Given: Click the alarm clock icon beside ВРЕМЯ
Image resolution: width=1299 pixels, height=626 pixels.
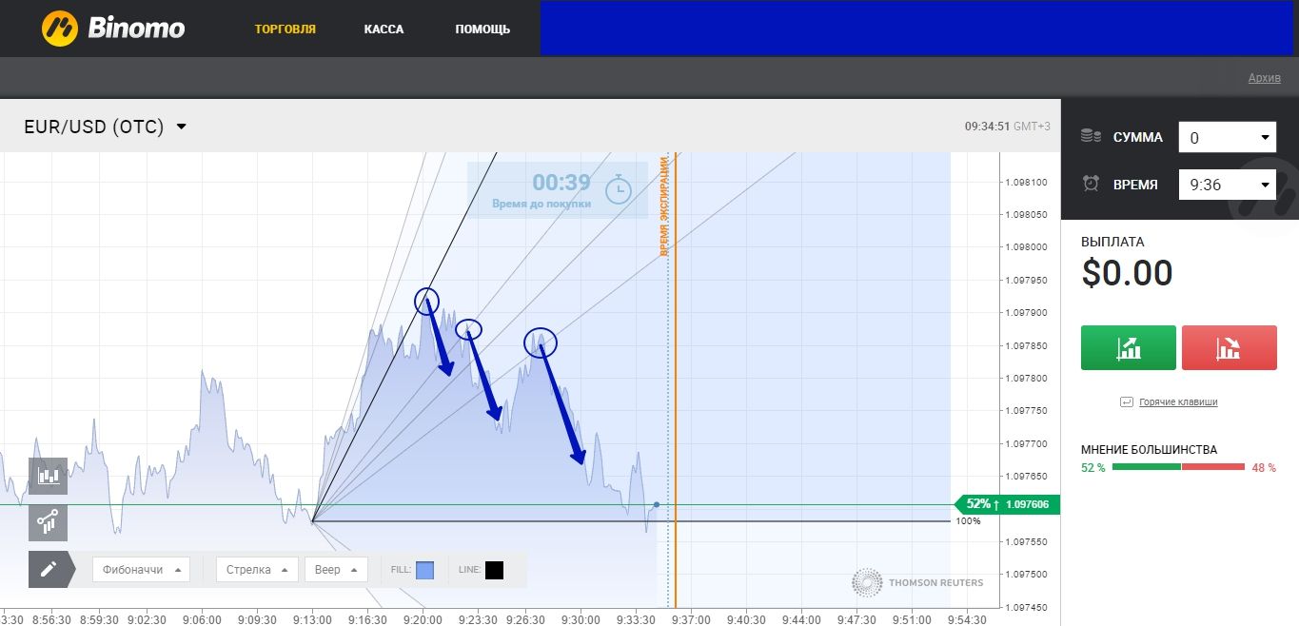Looking at the screenshot, I should (1091, 185).
